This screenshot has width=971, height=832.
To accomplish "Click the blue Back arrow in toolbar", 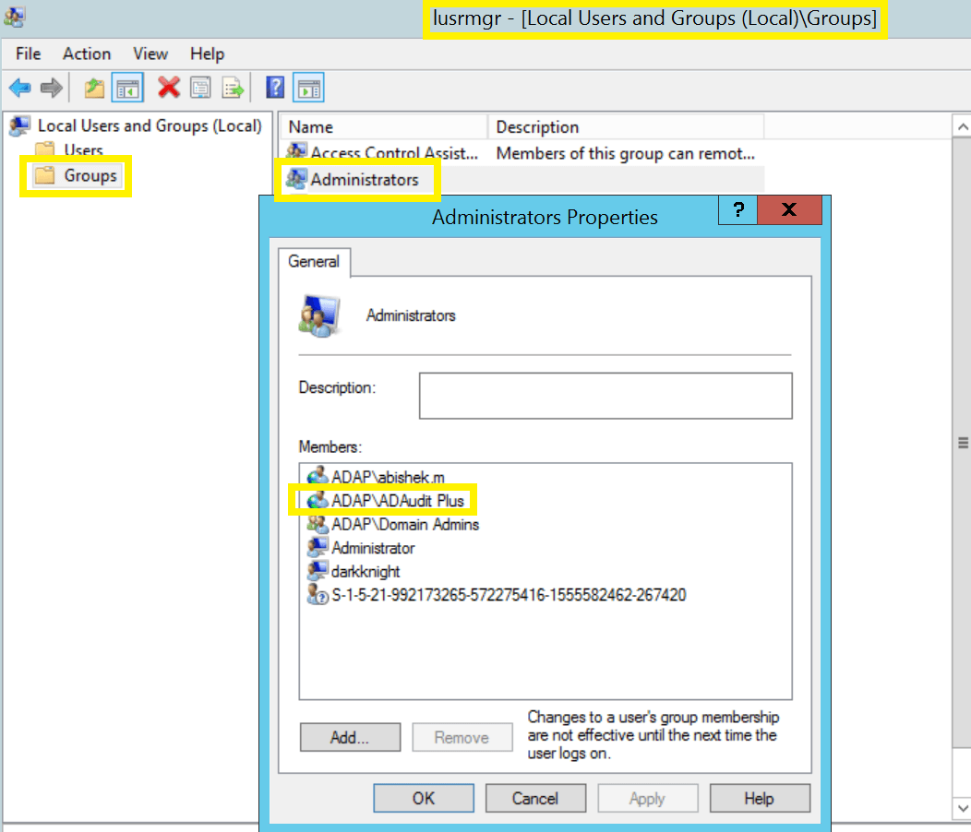I will pyautogui.click(x=19, y=88).
